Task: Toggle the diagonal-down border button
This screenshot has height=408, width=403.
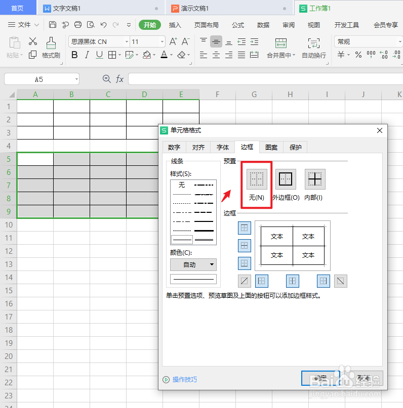Action: (341, 281)
